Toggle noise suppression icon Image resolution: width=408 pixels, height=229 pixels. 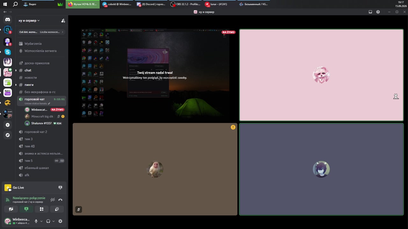(53, 200)
